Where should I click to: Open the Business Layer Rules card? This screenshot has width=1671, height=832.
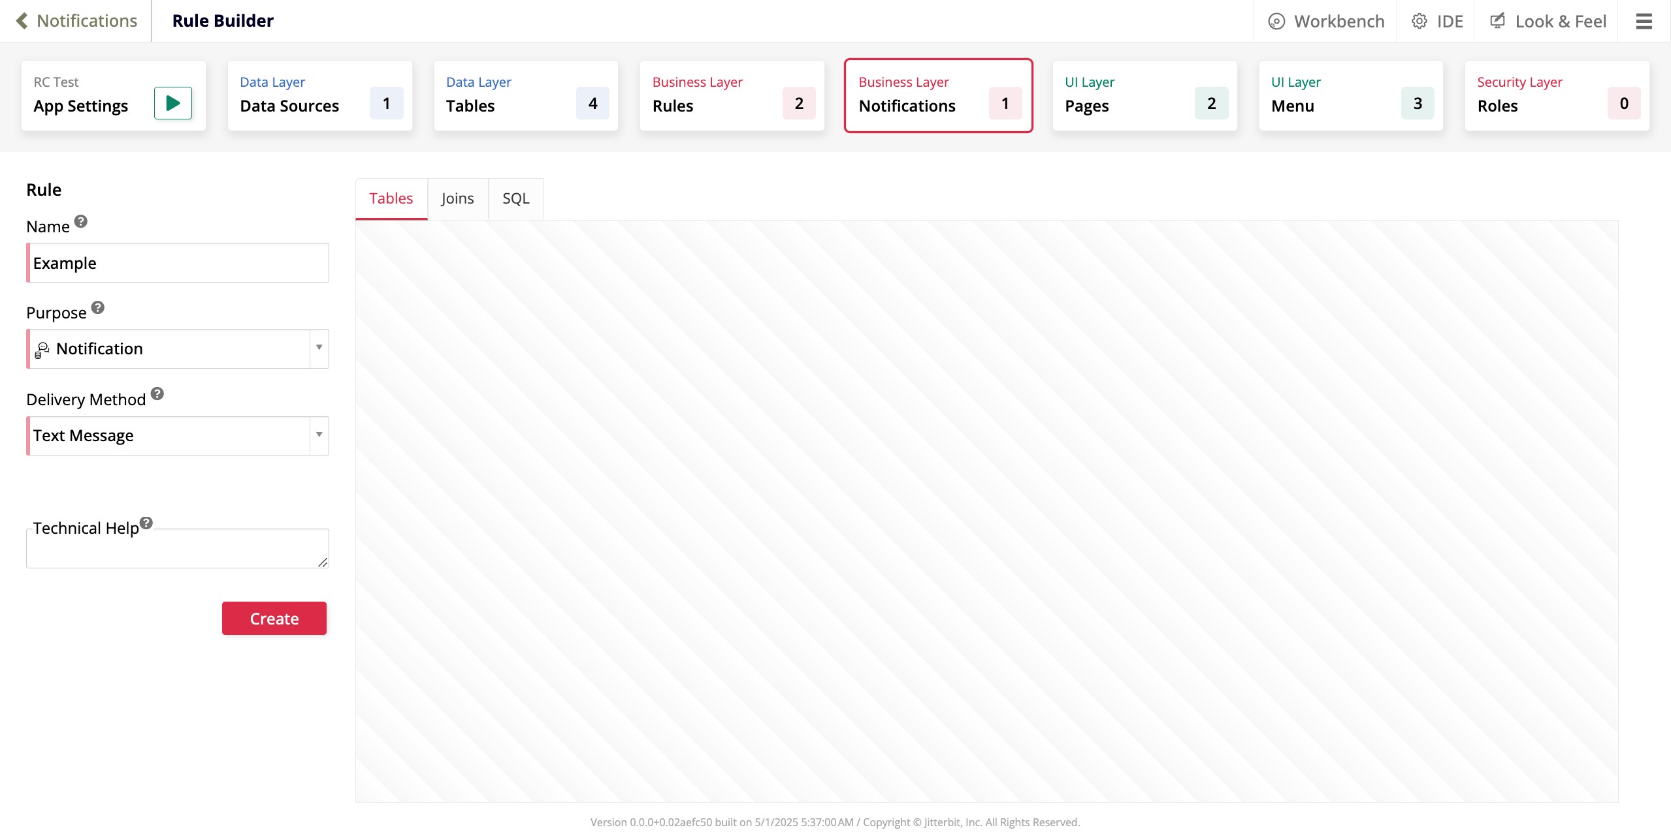(732, 95)
